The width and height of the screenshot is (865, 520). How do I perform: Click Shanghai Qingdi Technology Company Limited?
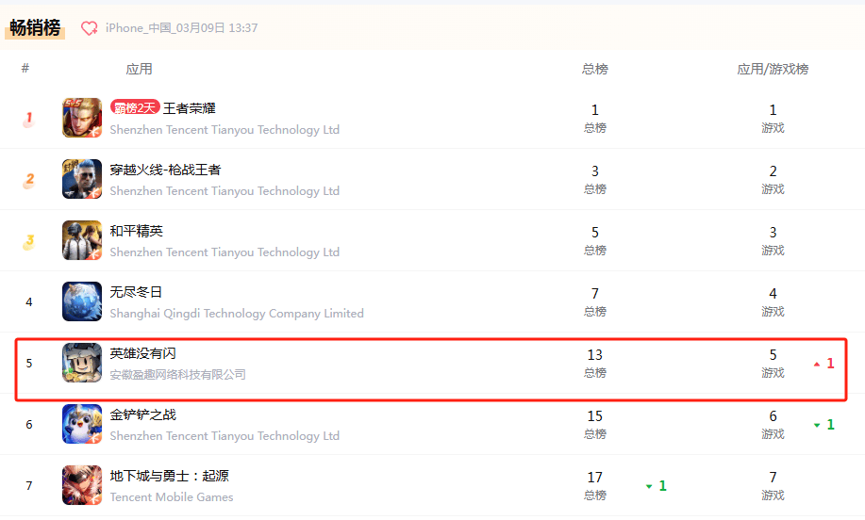[237, 313]
